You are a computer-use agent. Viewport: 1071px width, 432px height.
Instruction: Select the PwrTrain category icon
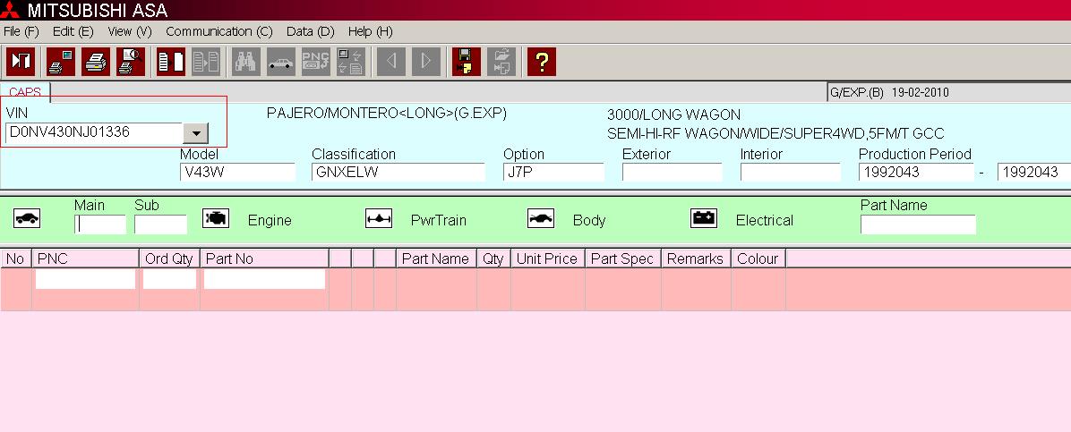[x=379, y=219]
